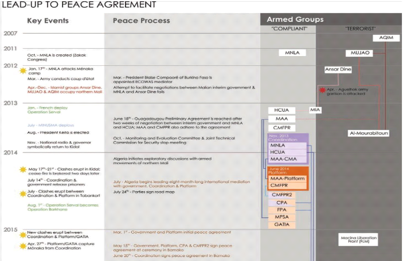Click MNLA inside the Coordination block
The image size is (411, 261).
tap(287, 145)
